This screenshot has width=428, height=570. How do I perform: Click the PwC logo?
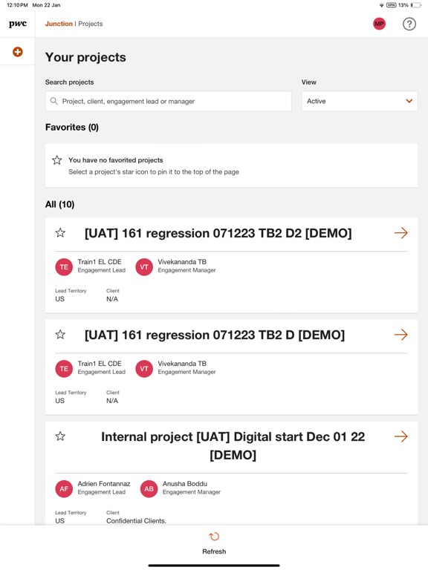coord(18,24)
